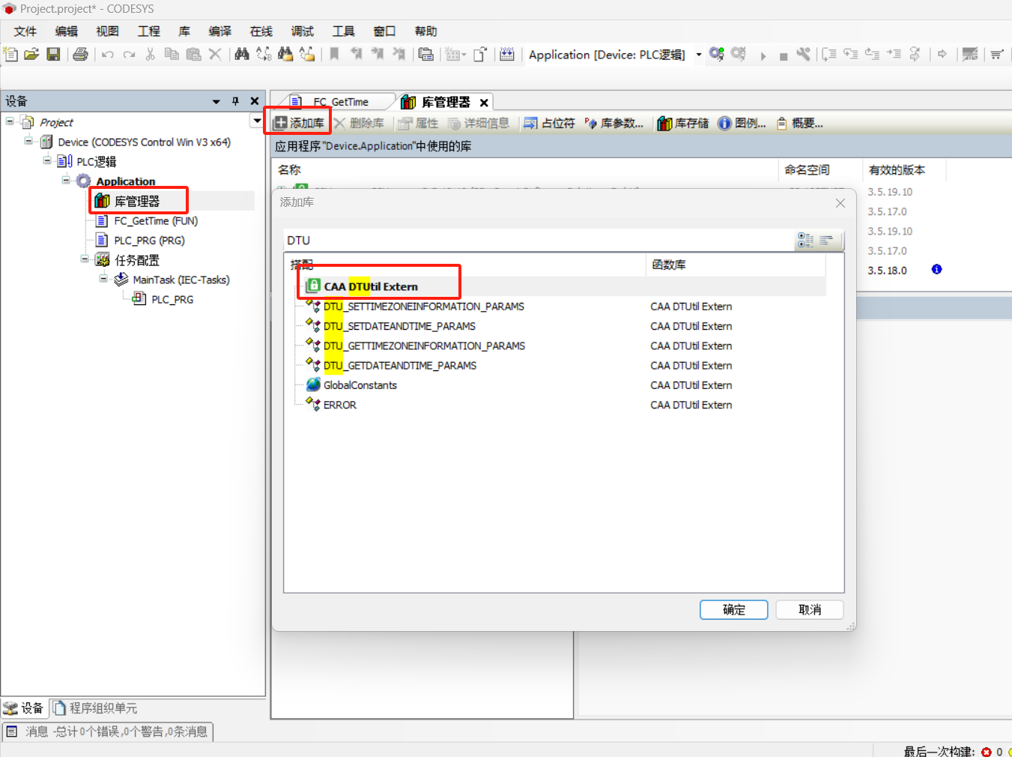
Task: Open the dropdown arrow beside Project tree
Action: pyautogui.click(x=257, y=121)
